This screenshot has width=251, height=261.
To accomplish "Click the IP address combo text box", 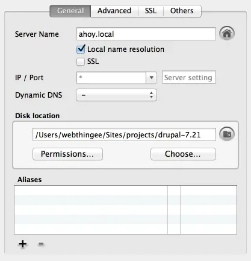I will coord(111,78).
